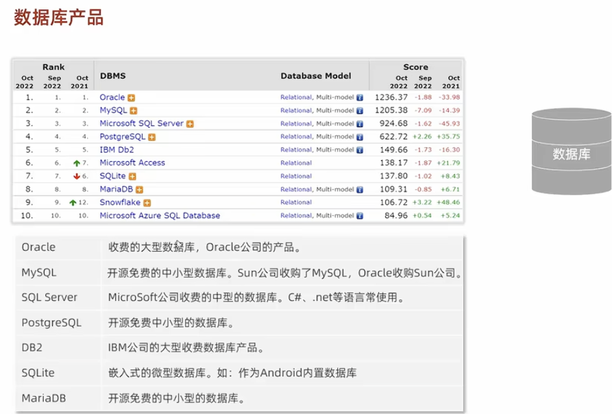
Task: Click the description IBM公司的大型收费数据库产品。
Action: click(186, 348)
